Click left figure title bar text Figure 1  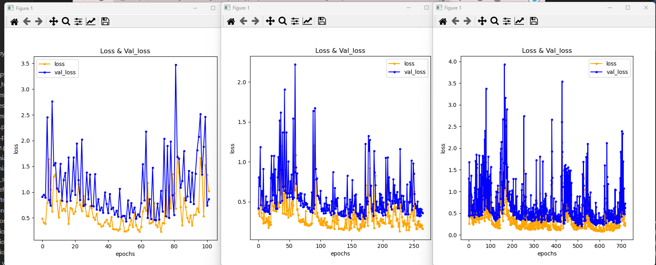point(24,8)
